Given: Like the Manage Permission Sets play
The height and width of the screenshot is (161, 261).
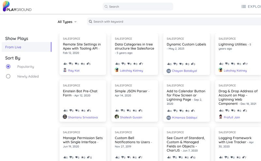Looking at the screenshot, I should click(65, 157).
